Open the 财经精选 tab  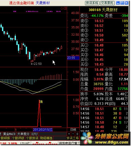46,138
